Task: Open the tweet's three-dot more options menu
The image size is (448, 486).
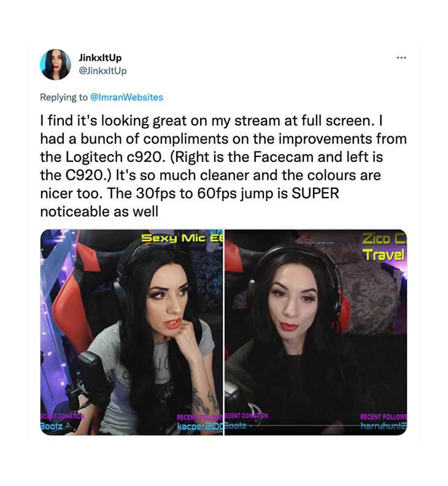Action: (401, 58)
